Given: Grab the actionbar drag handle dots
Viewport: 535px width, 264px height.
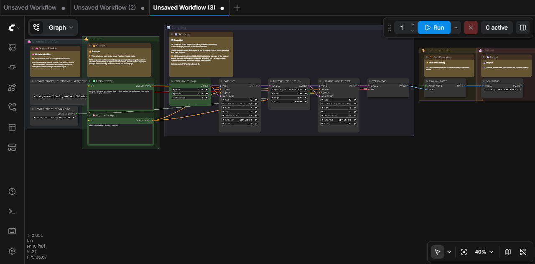Looking at the screenshot, I should click(x=390, y=28).
